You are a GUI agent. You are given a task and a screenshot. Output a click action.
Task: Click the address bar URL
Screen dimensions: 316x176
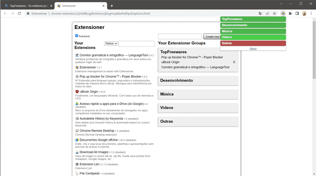[100, 14]
